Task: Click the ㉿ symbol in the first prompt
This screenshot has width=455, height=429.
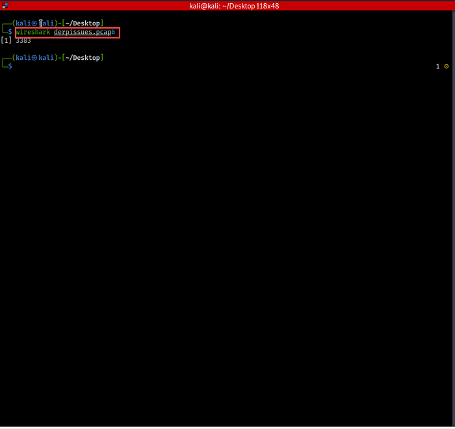Action: point(34,23)
